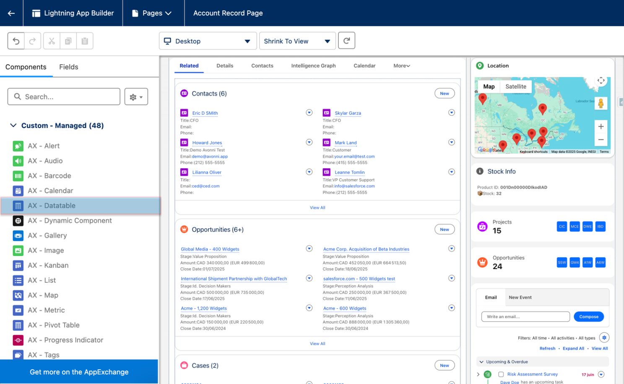Open the Shrink To View dropdown
The width and height of the screenshot is (624, 384).
click(297, 41)
